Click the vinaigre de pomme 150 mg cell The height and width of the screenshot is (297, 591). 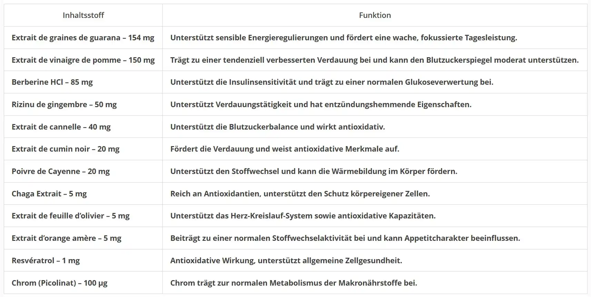coord(83,60)
